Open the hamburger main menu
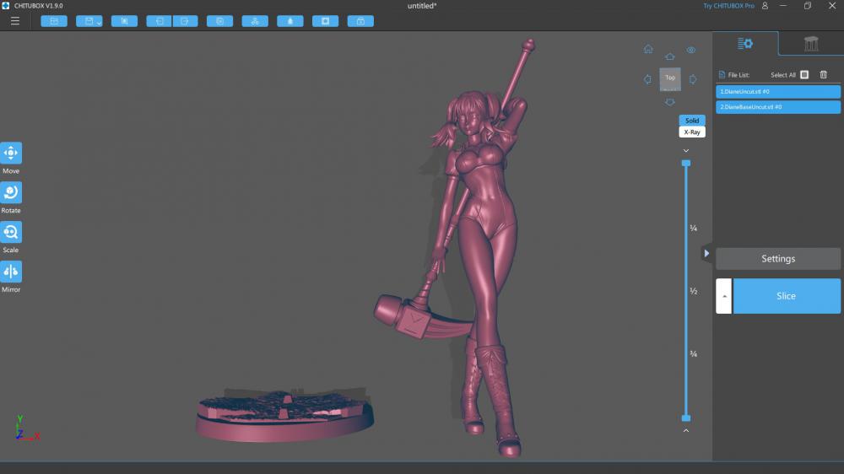 15,21
